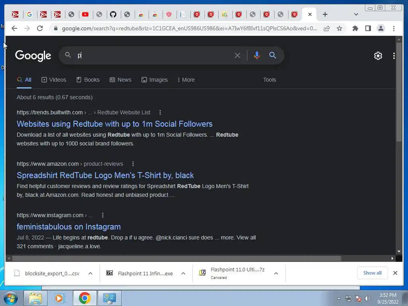The width and height of the screenshot is (408, 306).
Task: Switch to the YouTube tab
Action: tap(85, 14)
